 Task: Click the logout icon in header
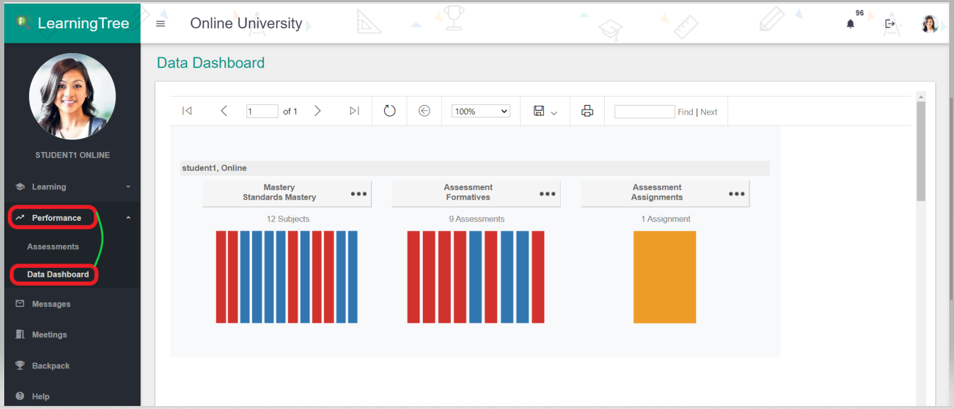(x=889, y=24)
